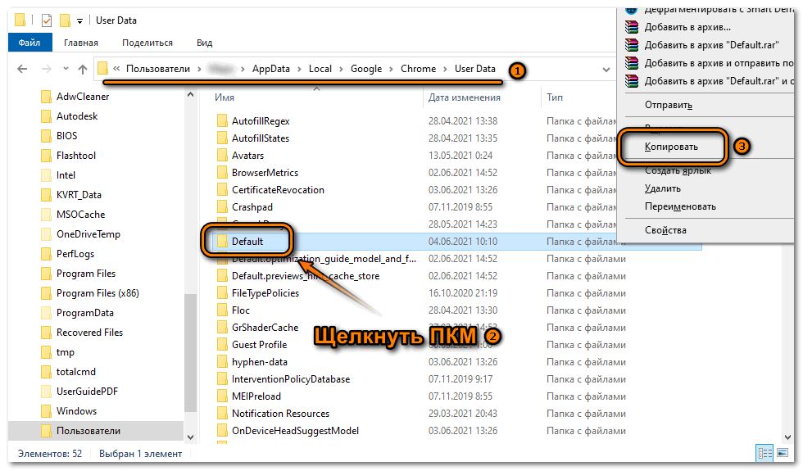Open recent locations dropdown chevron
Screen dimensions: 803x471
[66, 69]
